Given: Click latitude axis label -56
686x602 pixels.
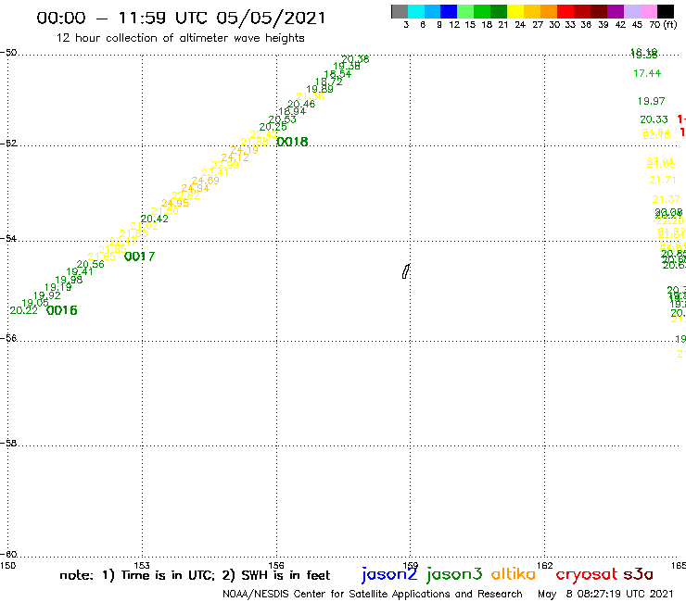Looking at the screenshot, I should click(x=8, y=338).
